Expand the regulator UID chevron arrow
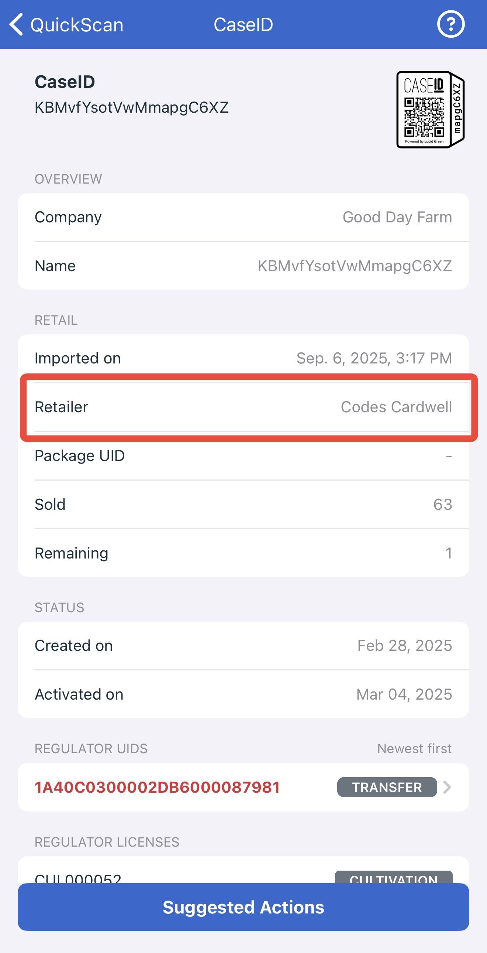 pos(447,787)
